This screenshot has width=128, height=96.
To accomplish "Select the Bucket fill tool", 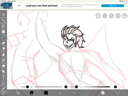I will (3, 67).
